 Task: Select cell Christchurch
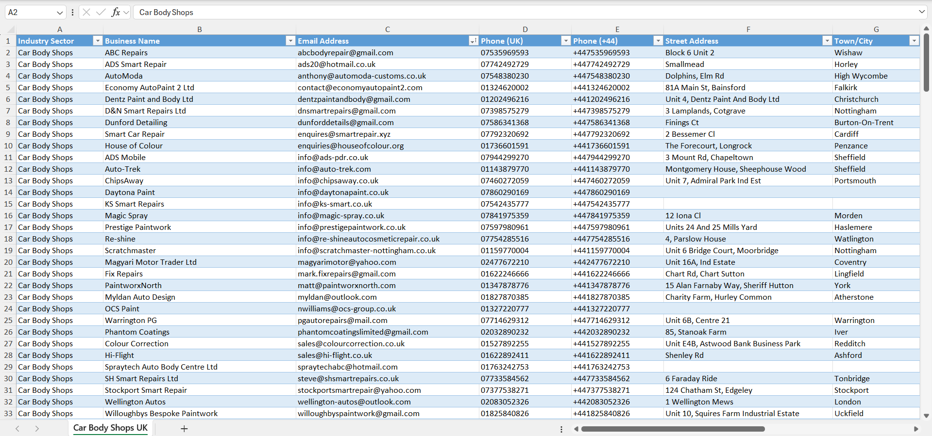876,99
